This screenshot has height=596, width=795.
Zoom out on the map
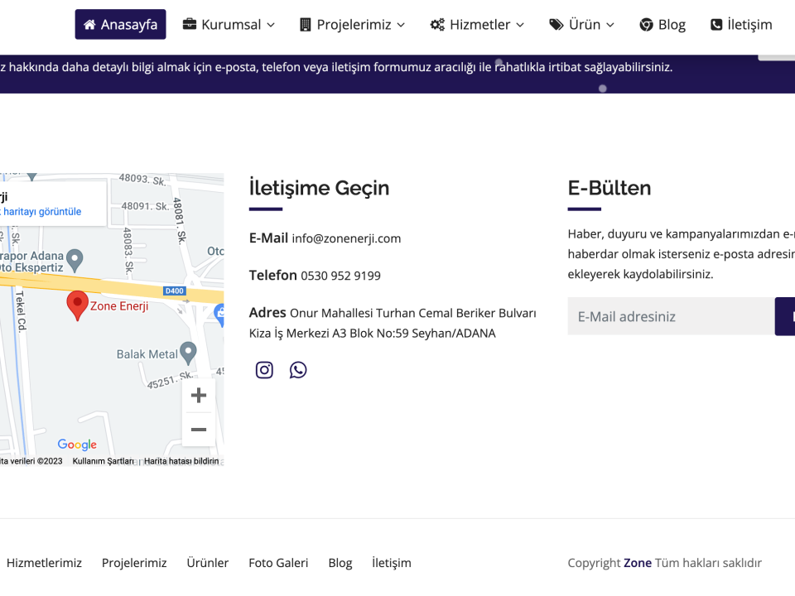[199, 430]
